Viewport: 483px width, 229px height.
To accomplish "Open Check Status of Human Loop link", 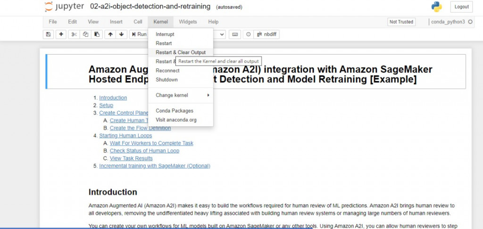I will click(144, 151).
